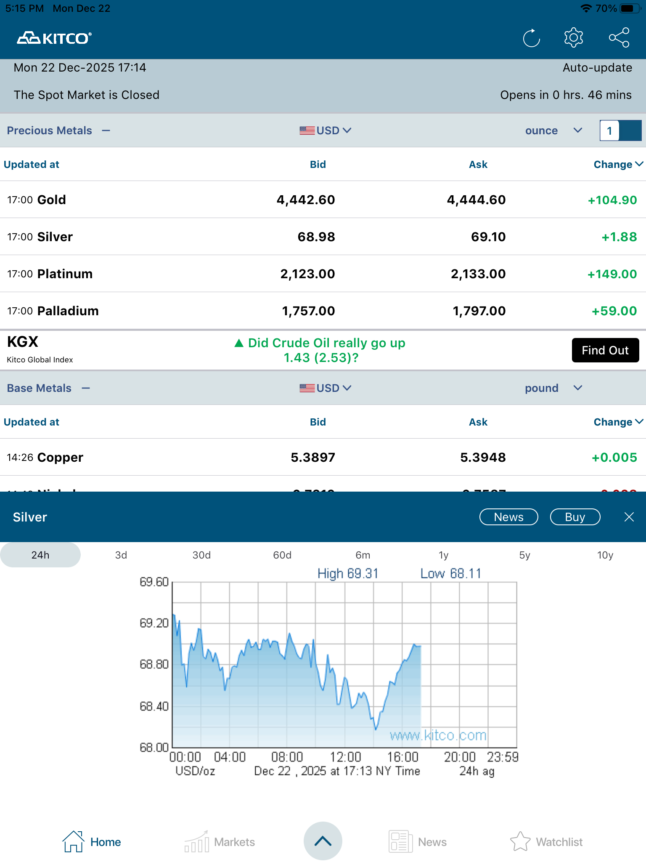Tap Copper change +0.005
This screenshot has width=646, height=862.
tap(614, 458)
